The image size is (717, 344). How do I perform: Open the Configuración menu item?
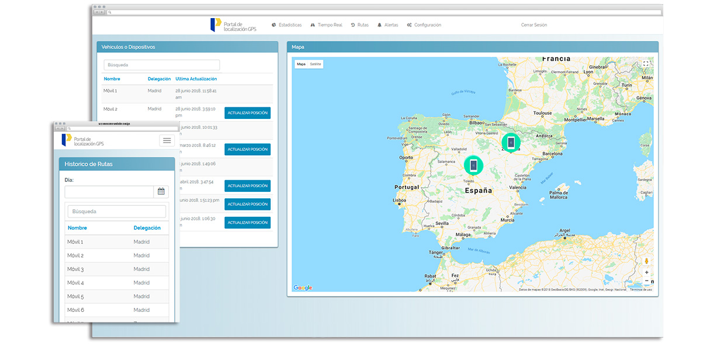tap(424, 25)
